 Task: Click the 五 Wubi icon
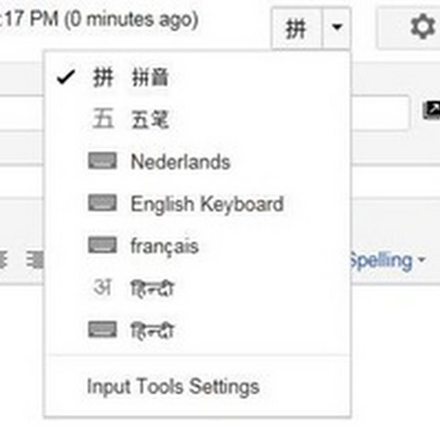[x=102, y=119]
